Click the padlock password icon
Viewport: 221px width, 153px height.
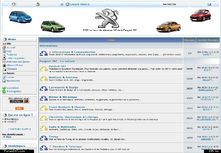(x=37, y=4)
